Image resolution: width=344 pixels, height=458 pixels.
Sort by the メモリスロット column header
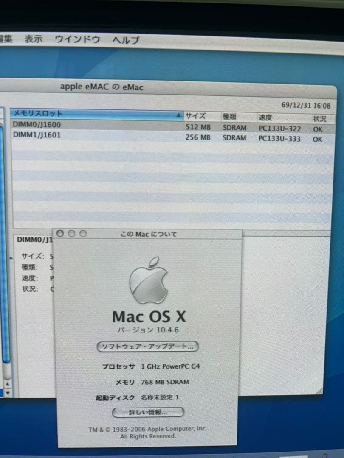pyautogui.click(x=97, y=114)
